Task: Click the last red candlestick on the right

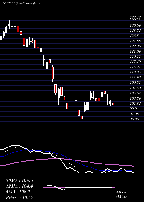Action: click(x=113, y=104)
